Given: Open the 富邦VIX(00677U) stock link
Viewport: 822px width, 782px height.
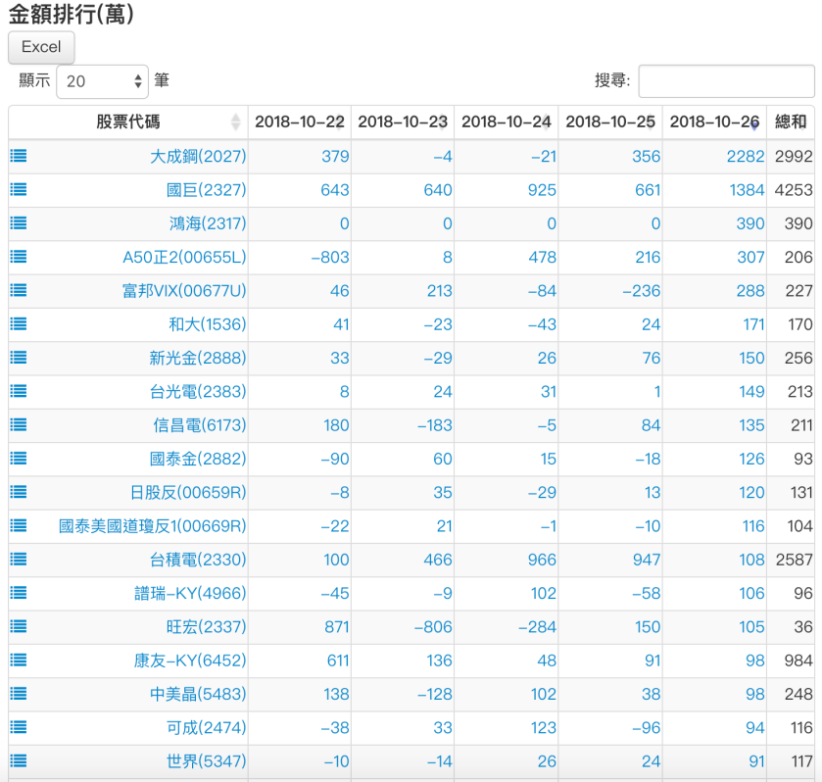Looking at the screenshot, I should click(x=184, y=291).
